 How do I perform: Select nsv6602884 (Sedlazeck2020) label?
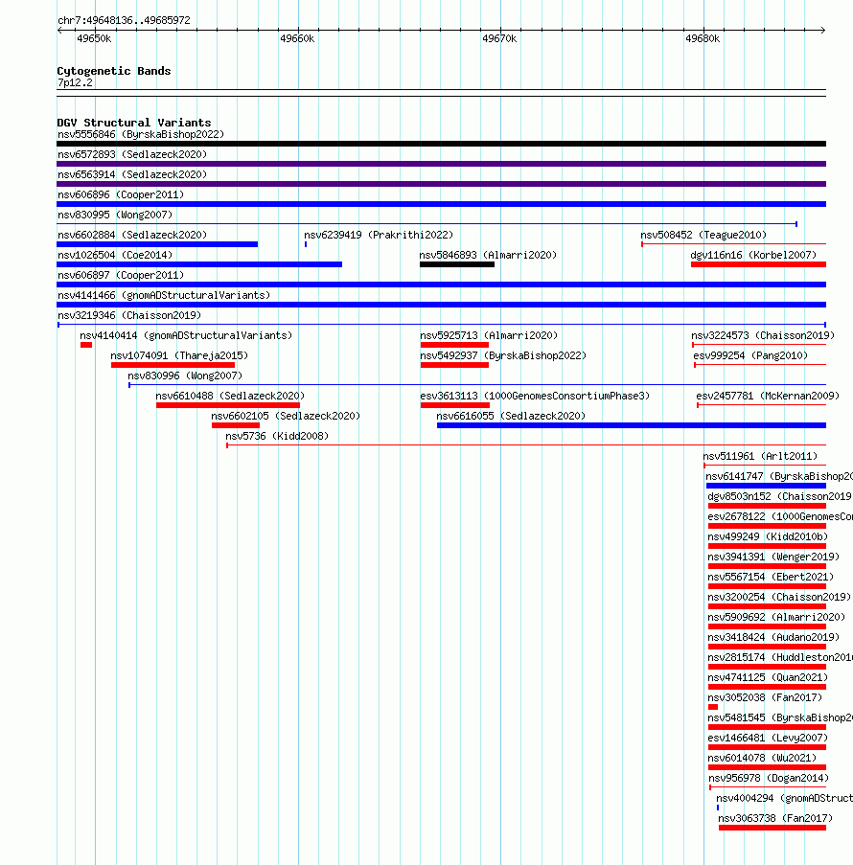(x=132, y=235)
